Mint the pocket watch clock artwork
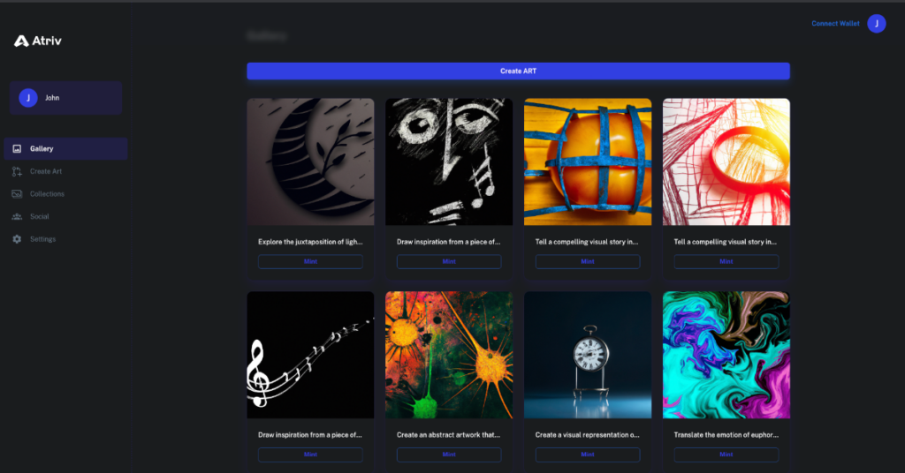The height and width of the screenshot is (473, 905). 588,454
